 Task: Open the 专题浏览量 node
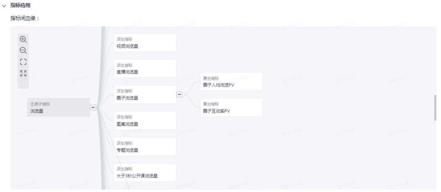[145, 146]
